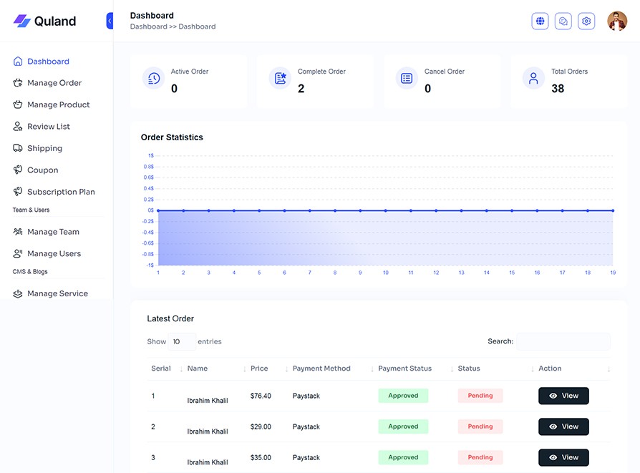
Task: Click the Latest Order search field
Action: tap(563, 341)
